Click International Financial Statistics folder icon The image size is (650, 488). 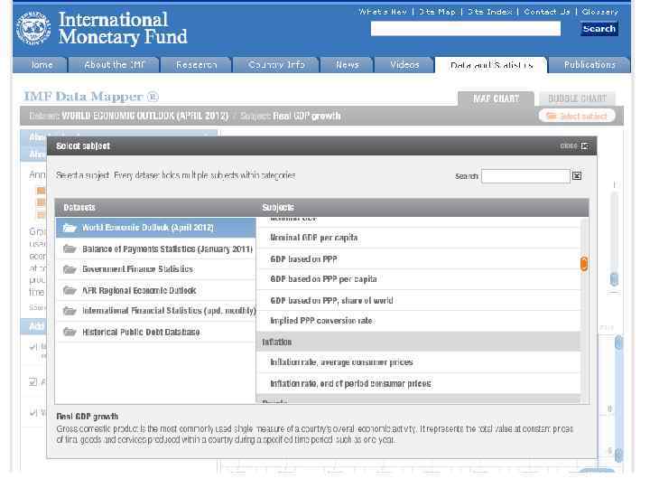coord(70,311)
